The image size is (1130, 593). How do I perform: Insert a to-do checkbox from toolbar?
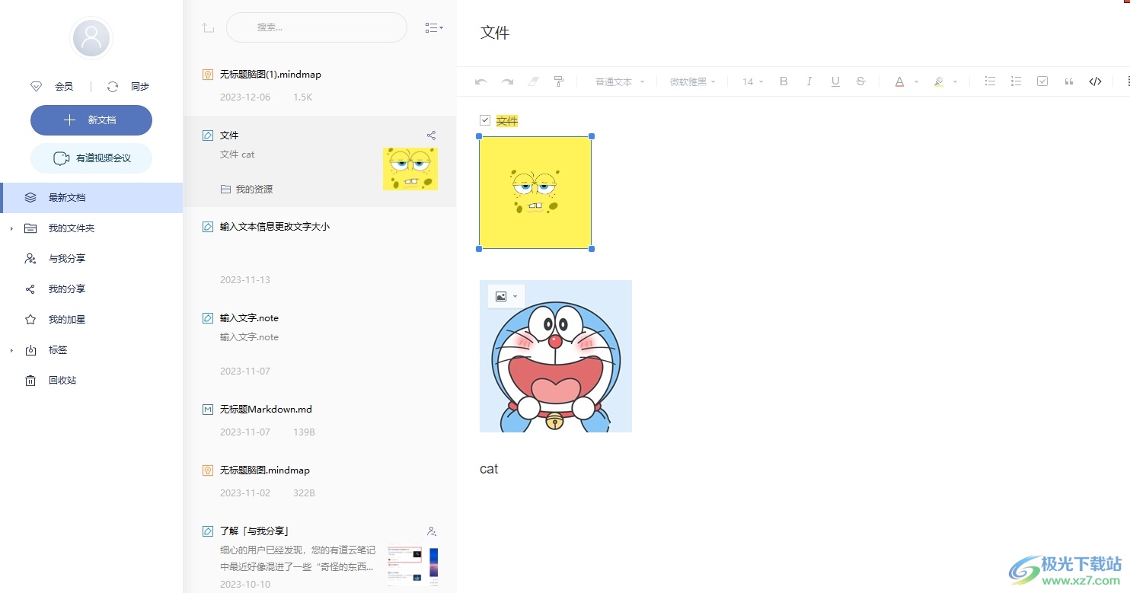pyautogui.click(x=1042, y=81)
